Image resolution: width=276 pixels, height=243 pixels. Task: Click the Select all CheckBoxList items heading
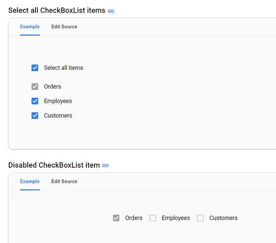[57, 10]
